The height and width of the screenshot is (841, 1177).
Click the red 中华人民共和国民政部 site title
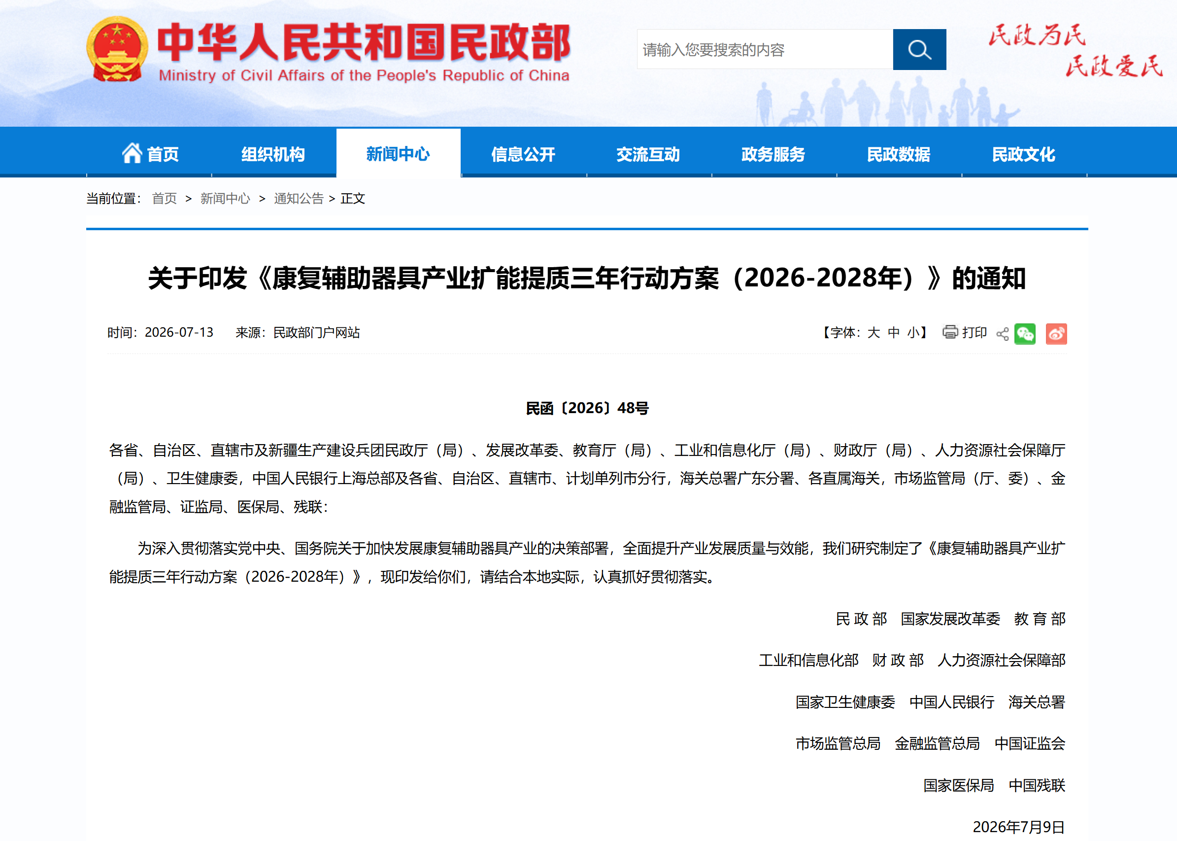[364, 42]
